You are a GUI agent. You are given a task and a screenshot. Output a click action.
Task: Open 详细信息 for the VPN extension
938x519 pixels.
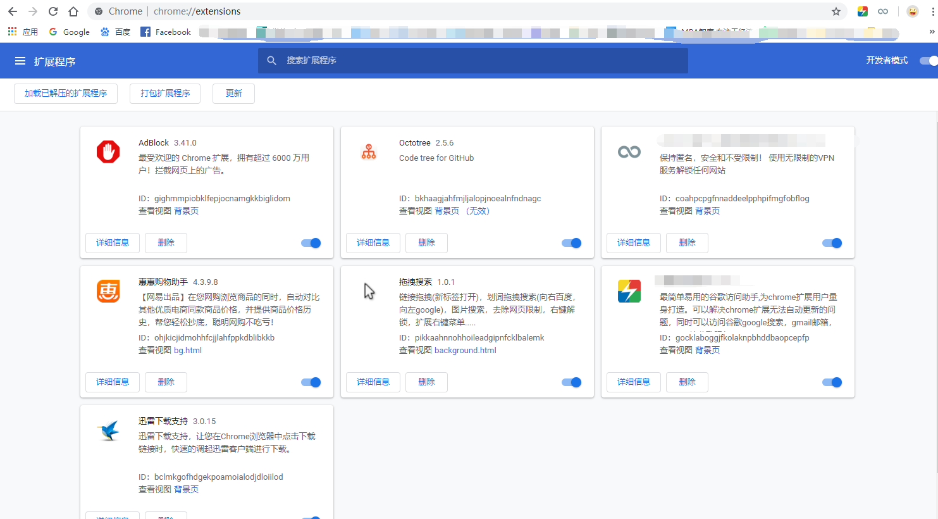click(634, 243)
